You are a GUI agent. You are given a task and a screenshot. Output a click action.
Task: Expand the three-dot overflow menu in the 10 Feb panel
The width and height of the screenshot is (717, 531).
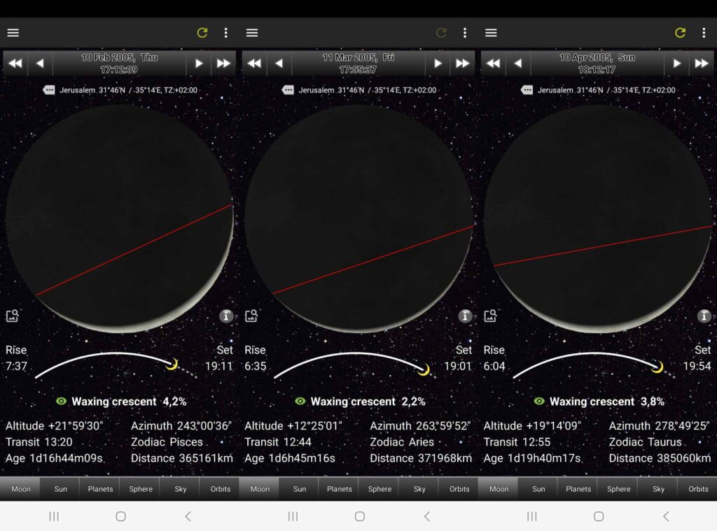click(x=225, y=33)
